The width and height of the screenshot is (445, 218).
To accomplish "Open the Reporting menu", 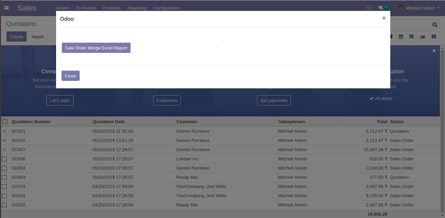I will [x=137, y=8].
